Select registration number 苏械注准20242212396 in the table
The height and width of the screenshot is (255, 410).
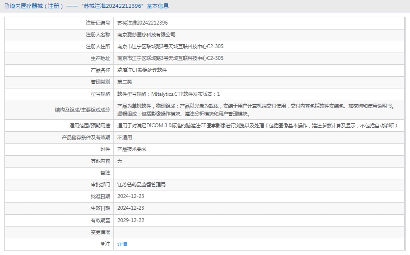click(142, 23)
